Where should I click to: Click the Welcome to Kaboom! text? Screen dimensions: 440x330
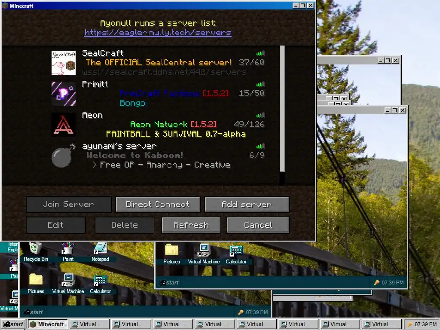pos(134,155)
